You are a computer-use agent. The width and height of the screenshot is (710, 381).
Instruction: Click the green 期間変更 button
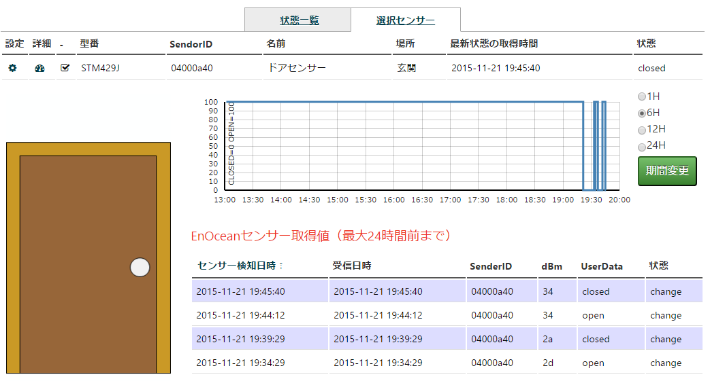(667, 171)
